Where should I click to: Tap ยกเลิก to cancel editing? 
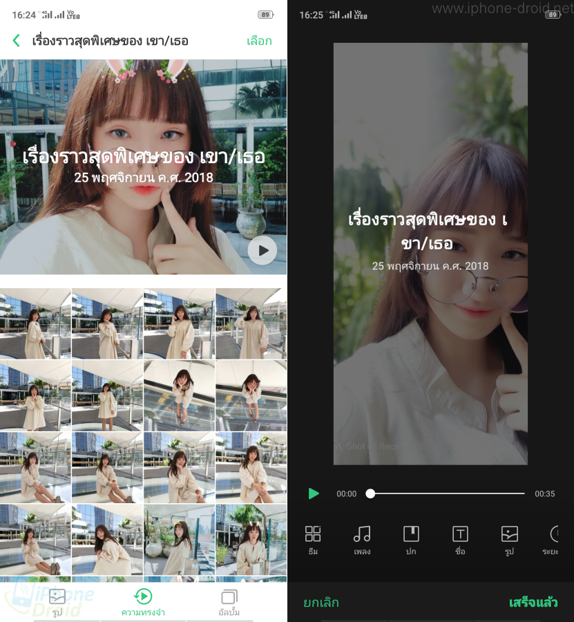[321, 603]
